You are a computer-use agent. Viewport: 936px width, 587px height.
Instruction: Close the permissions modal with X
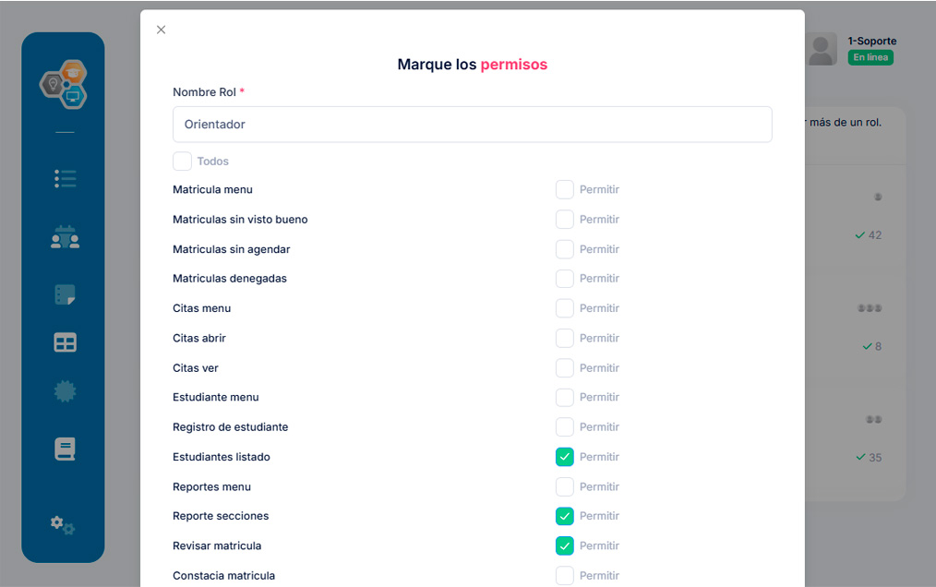(x=162, y=30)
